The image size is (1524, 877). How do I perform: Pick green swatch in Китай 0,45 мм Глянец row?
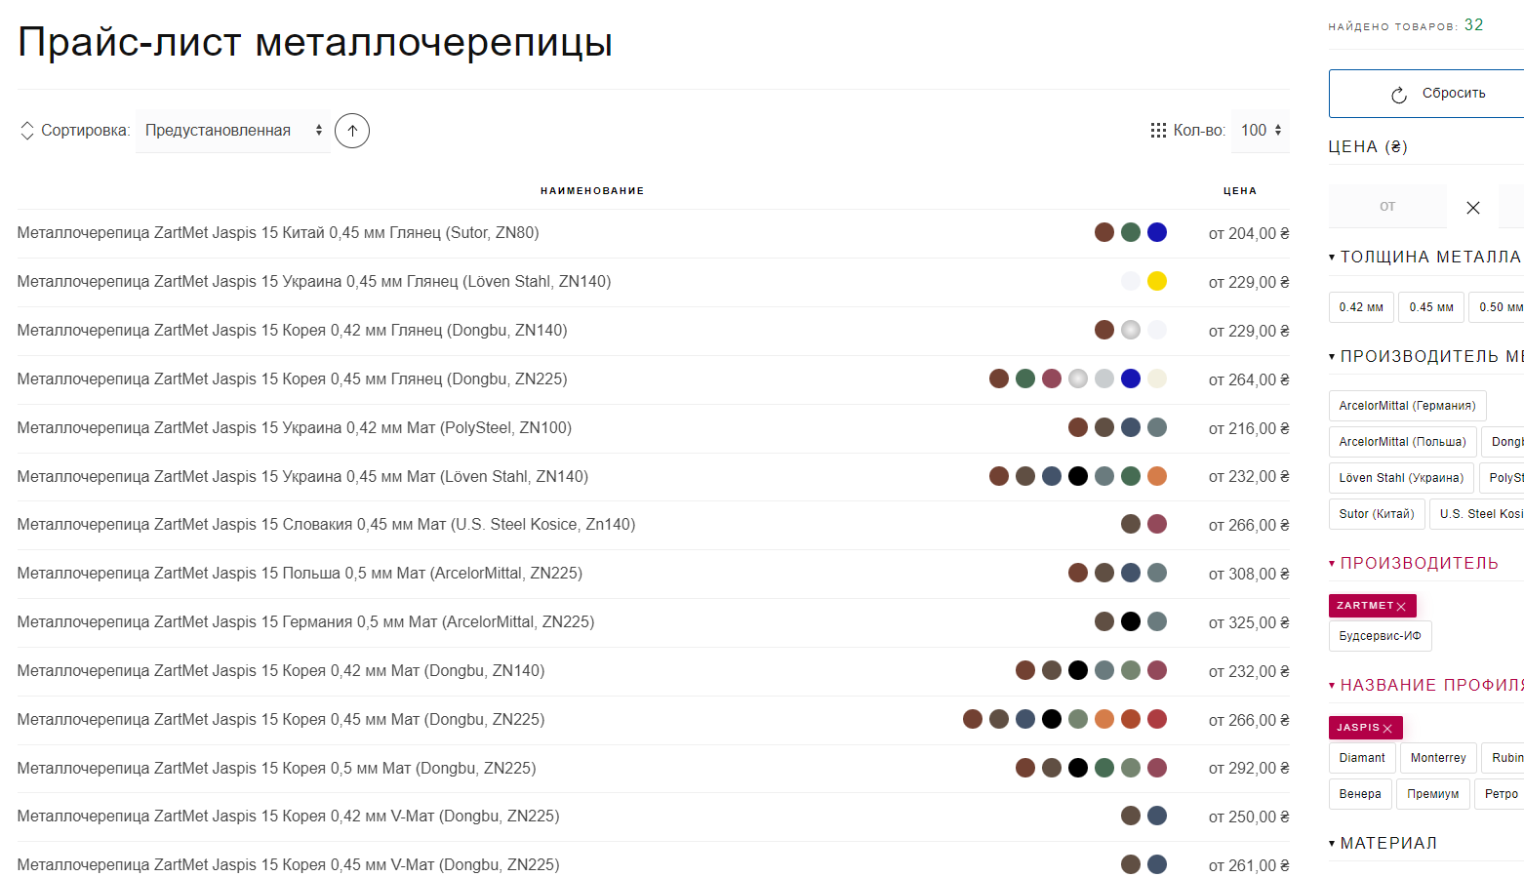pyautogui.click(x=1131, y=232)
